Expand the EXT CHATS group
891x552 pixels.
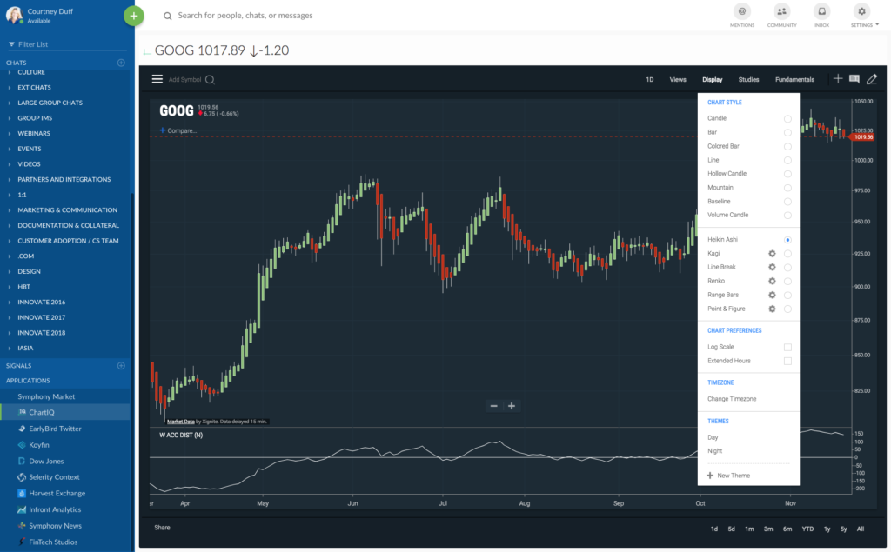(x=10, y=88)
